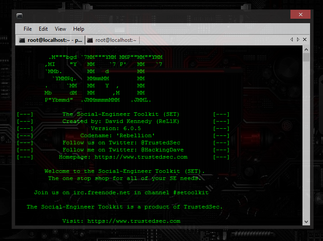Screen dimensions: 323x241
Task: Click the scrollbar down arrow
Action: pyautogui.click(x=306, y=222)
